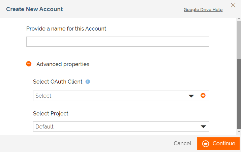Open the Google Drive Help link
This screenshot has height=152, width=241.
click(x=203, y=9)
